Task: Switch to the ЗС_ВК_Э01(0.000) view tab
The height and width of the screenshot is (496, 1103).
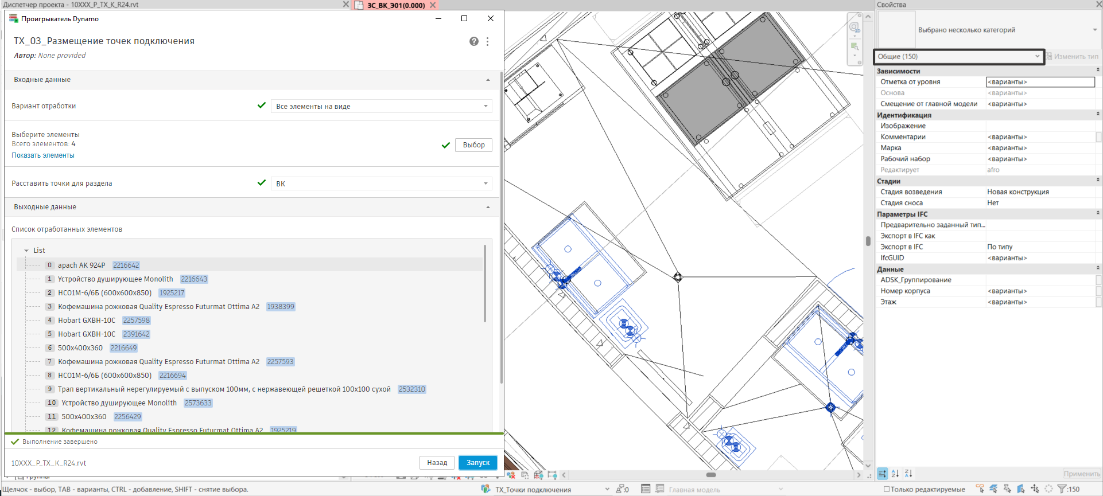Action: (x=395, y=5)
